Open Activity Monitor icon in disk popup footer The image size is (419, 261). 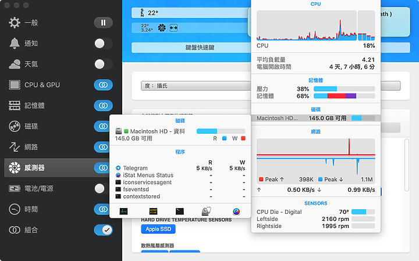[x=123, y=212]
